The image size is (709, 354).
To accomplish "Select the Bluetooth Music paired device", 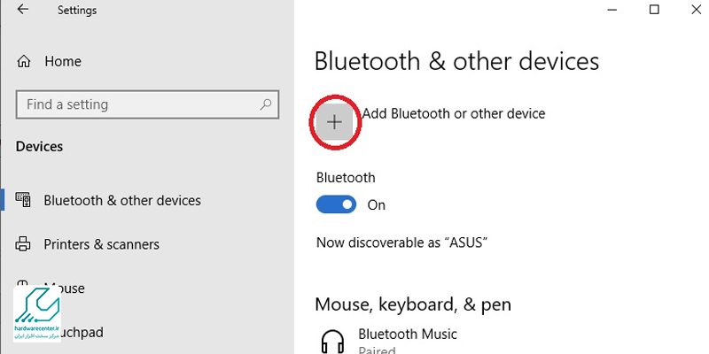I will pyautogui.click(x=407, y=335).
